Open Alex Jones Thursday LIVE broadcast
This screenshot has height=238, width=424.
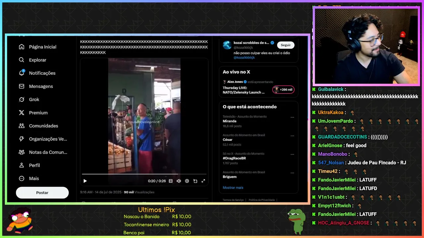[x=244, y=90]
